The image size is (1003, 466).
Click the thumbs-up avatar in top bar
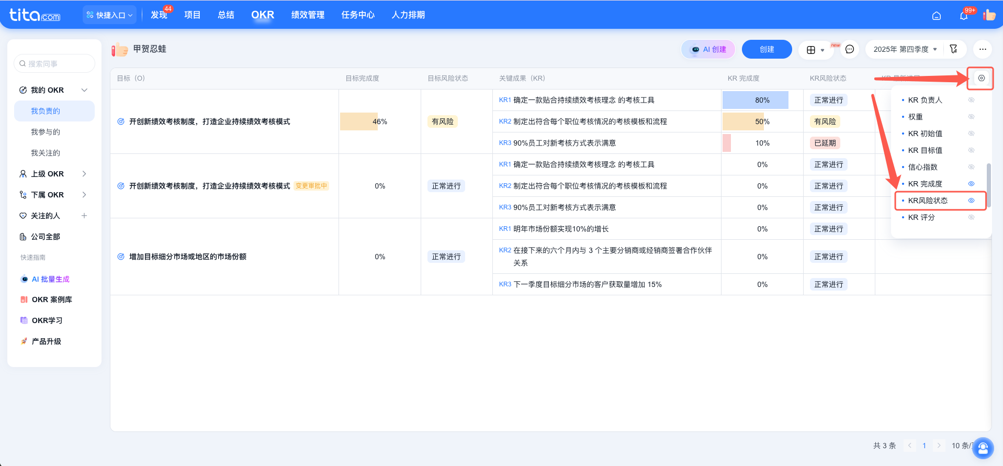coord(989,15)
